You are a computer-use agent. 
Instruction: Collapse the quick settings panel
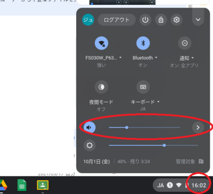pyautogui.click(x=198, y=20)
